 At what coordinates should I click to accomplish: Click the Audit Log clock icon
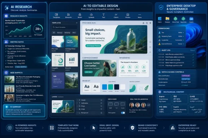pos(159,50)
